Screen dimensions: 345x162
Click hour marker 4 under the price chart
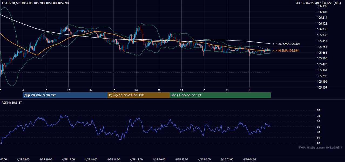250,90
